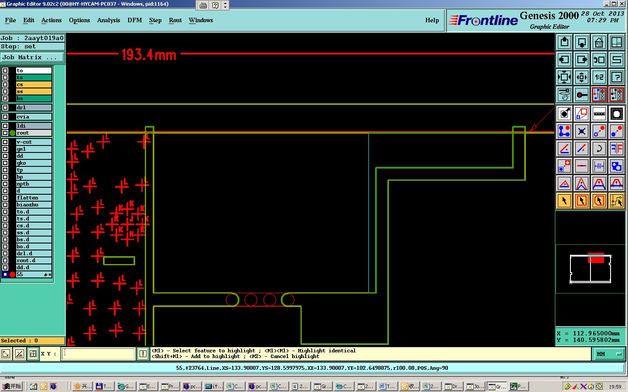This screenshot has height=392, width=628.
Task: Click the bottom-left diagonal square icon
Action: 6,354
